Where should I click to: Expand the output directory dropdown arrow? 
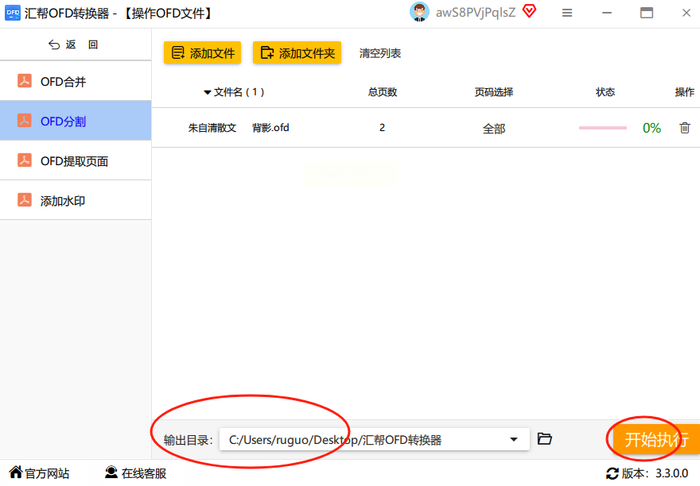[514, 440]
